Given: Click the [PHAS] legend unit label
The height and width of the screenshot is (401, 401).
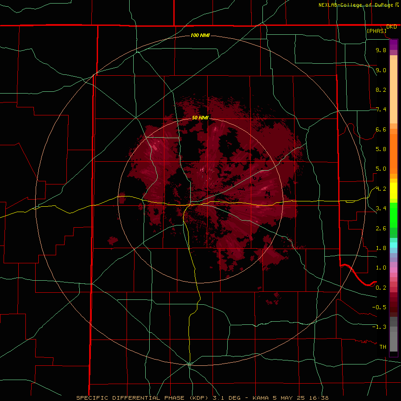Looking at the screenshot, I should tap(376, 31).
